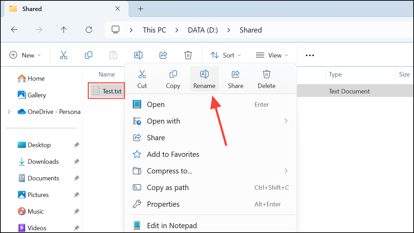Open the Sort dropdown

click(225, 55)
